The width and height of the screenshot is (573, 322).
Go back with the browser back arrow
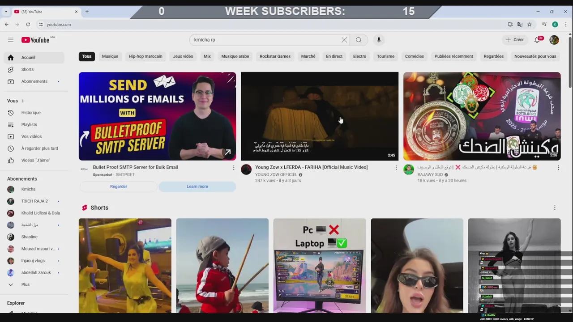coord(7,25)
